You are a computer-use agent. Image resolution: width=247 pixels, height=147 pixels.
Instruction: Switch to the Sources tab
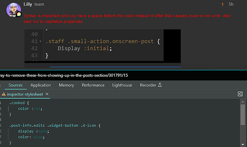(x=16, y=85)
